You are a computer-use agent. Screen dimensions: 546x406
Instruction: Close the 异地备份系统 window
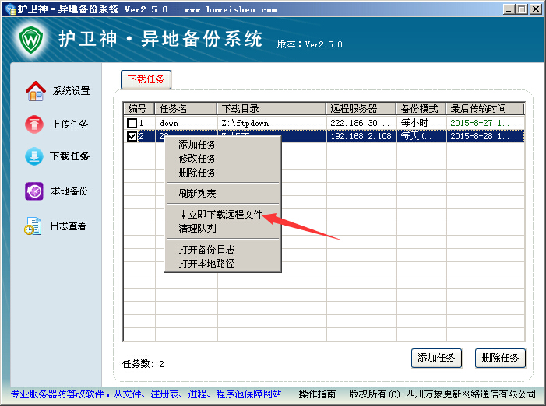click(x=536, y=9)
